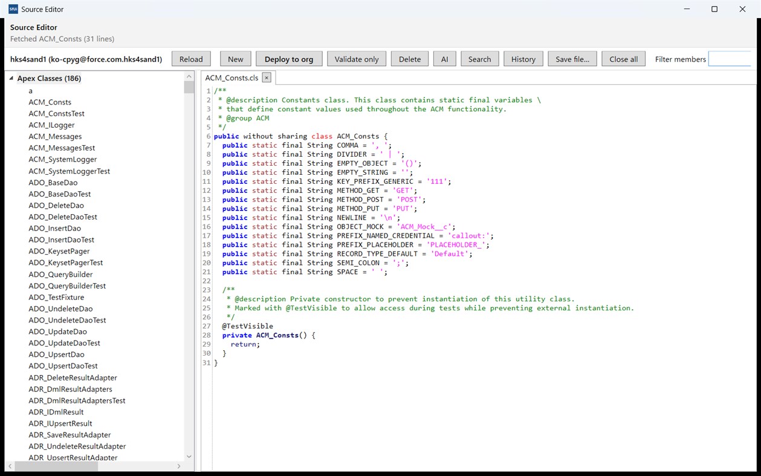Click the Source Editor app icon in title bar
The image size is (761, 476).
(13, 9)
